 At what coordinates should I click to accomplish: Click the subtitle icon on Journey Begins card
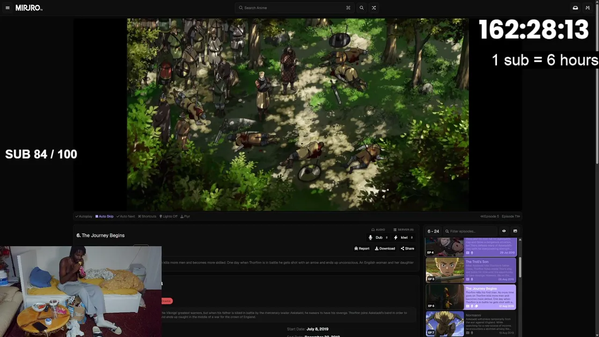468,306
